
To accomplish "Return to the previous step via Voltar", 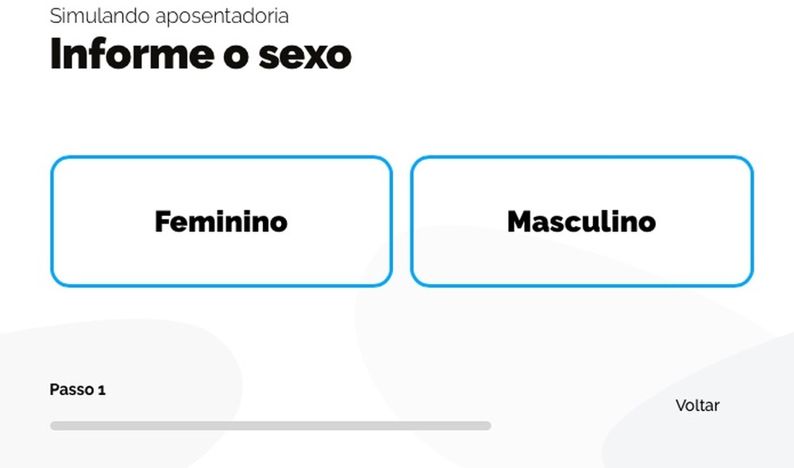I will (x=697, y=405).
